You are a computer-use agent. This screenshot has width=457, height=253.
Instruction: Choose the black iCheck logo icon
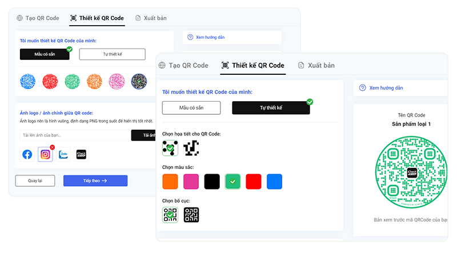click(81, 154)
